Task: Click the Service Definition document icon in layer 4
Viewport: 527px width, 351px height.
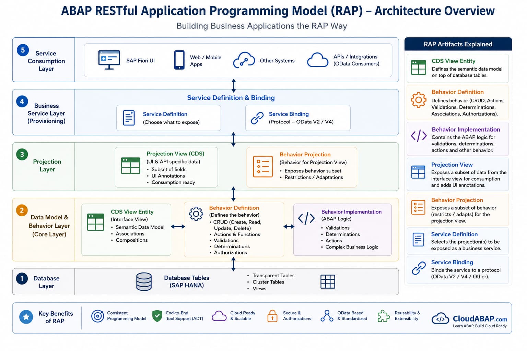Action: (x=129, y=118)
